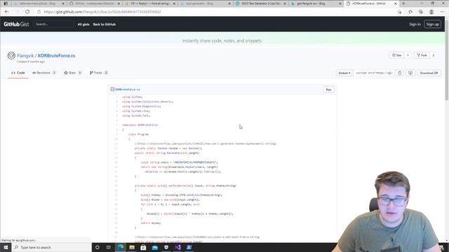Open the browser profile icon

(x=431, y=12)
